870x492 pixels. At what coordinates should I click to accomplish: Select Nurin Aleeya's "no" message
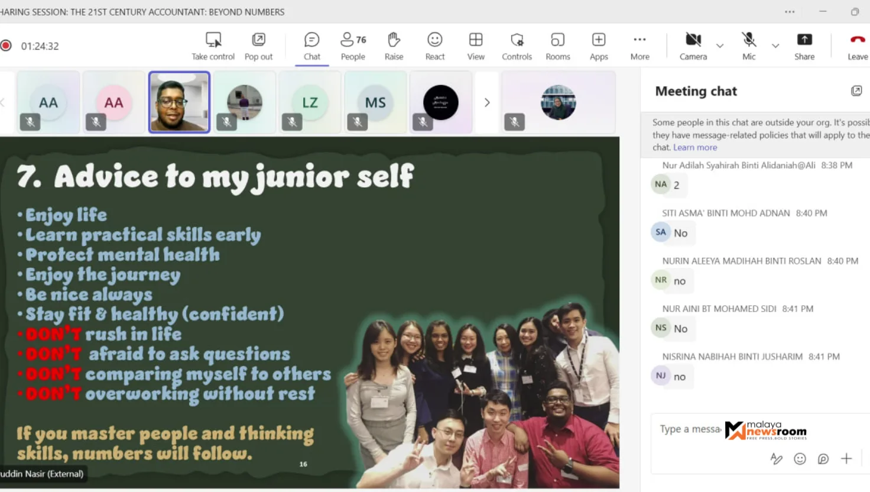pos(681,281)
